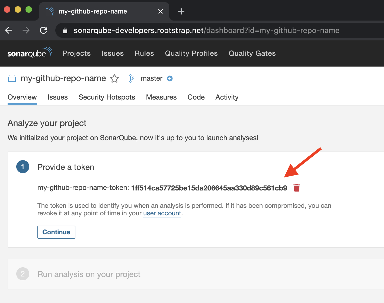Click the branch icon beside master
384x303 pixels.
[x=132, y=78]
